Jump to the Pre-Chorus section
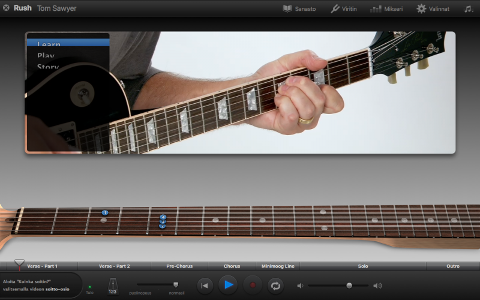Screen dimensions: 480x300 (x=180, y=266)
